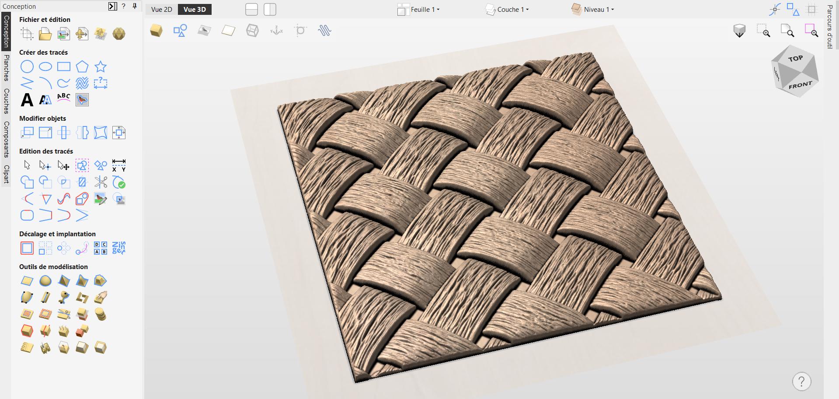The width and height of the screenshot is (839, 399).
Task: Click the TOP face of the view cube
Action: 795,59
